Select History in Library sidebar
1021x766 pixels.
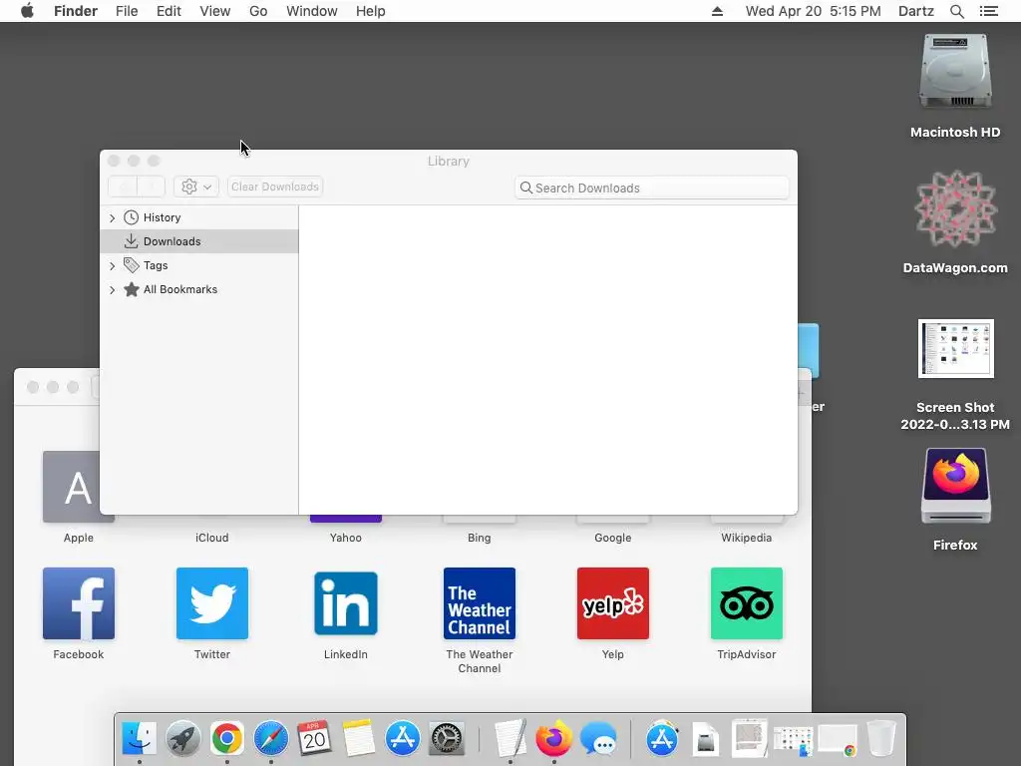(199, 217)
